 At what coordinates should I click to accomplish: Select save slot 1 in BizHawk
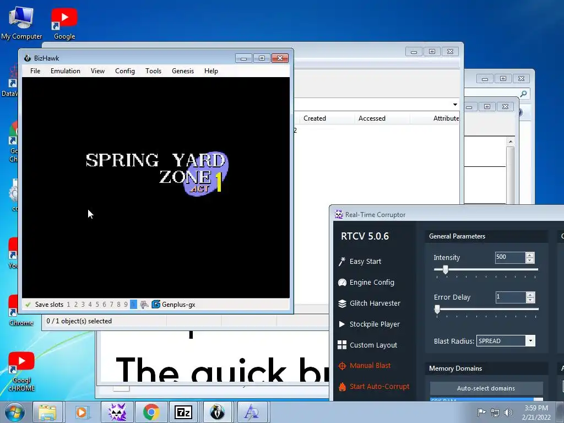[x=68, y=304]
